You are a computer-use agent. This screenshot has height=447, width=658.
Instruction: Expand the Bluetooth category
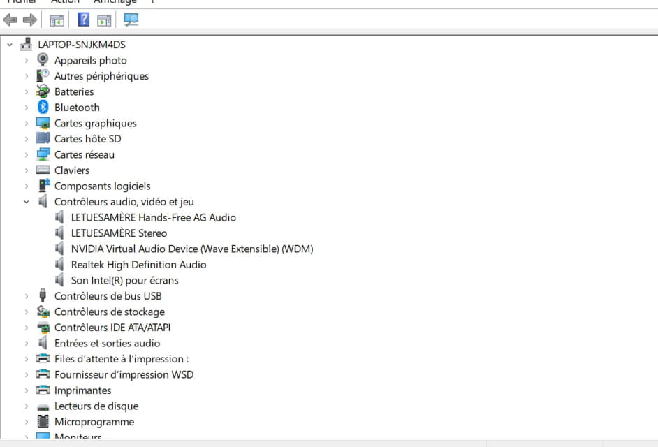coord(27,108)
